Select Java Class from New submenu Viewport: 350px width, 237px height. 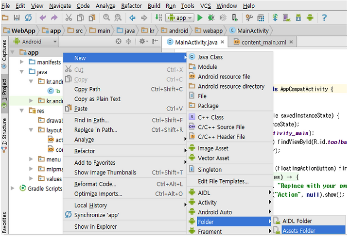[230, 57]
